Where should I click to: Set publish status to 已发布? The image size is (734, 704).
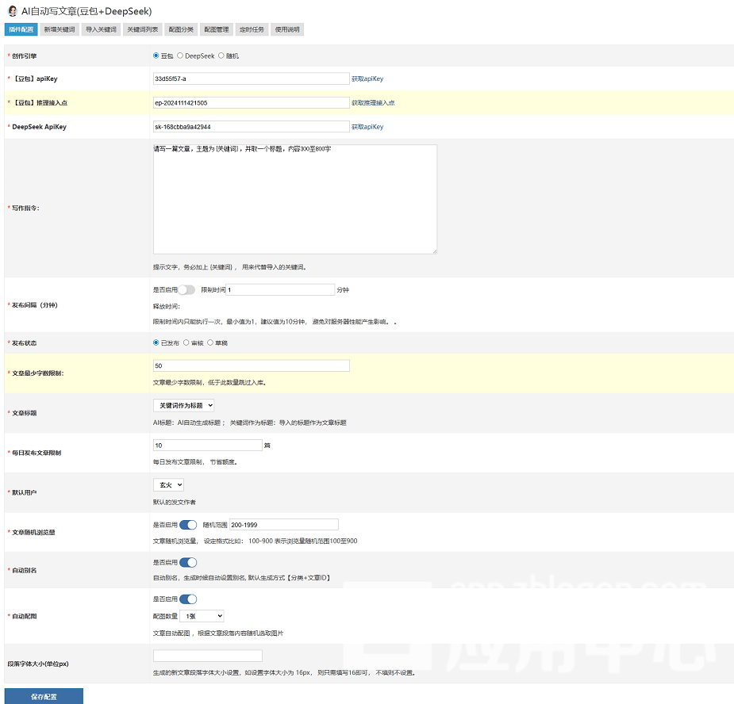tap(156, 342)
